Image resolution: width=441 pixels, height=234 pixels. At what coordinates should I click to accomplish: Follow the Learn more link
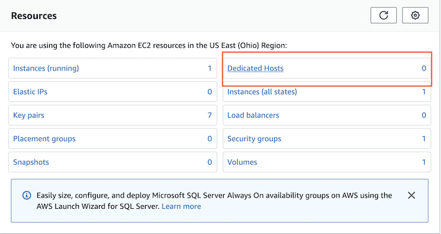click(x=181, y=206)
